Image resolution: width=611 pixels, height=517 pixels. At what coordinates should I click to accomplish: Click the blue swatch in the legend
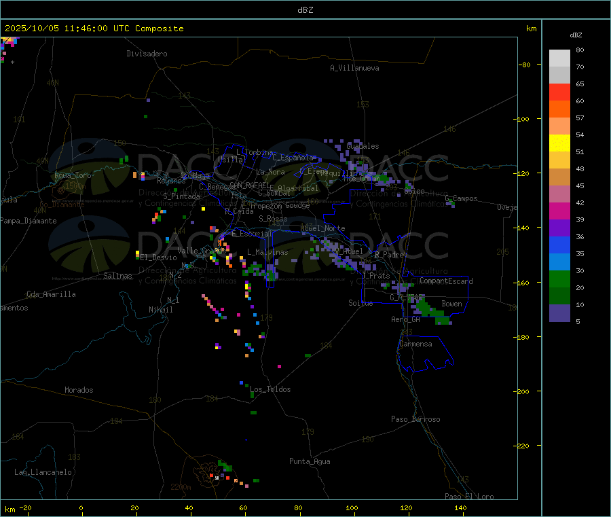pos(559,245)
